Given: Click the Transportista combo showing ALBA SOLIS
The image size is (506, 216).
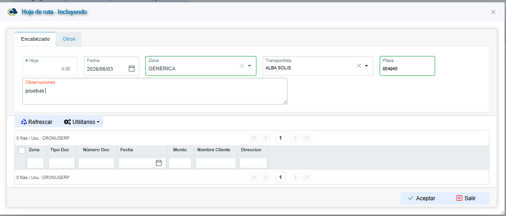Looking at the screenshot, I should (x=318, y=66).
